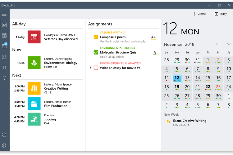Click priority marks beside Molecular Structure Quiz

coord(90,52)
